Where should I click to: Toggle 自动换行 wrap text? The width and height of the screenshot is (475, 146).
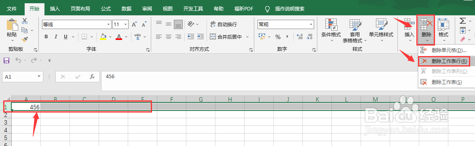pyautogui.click(x=224, y=24)
